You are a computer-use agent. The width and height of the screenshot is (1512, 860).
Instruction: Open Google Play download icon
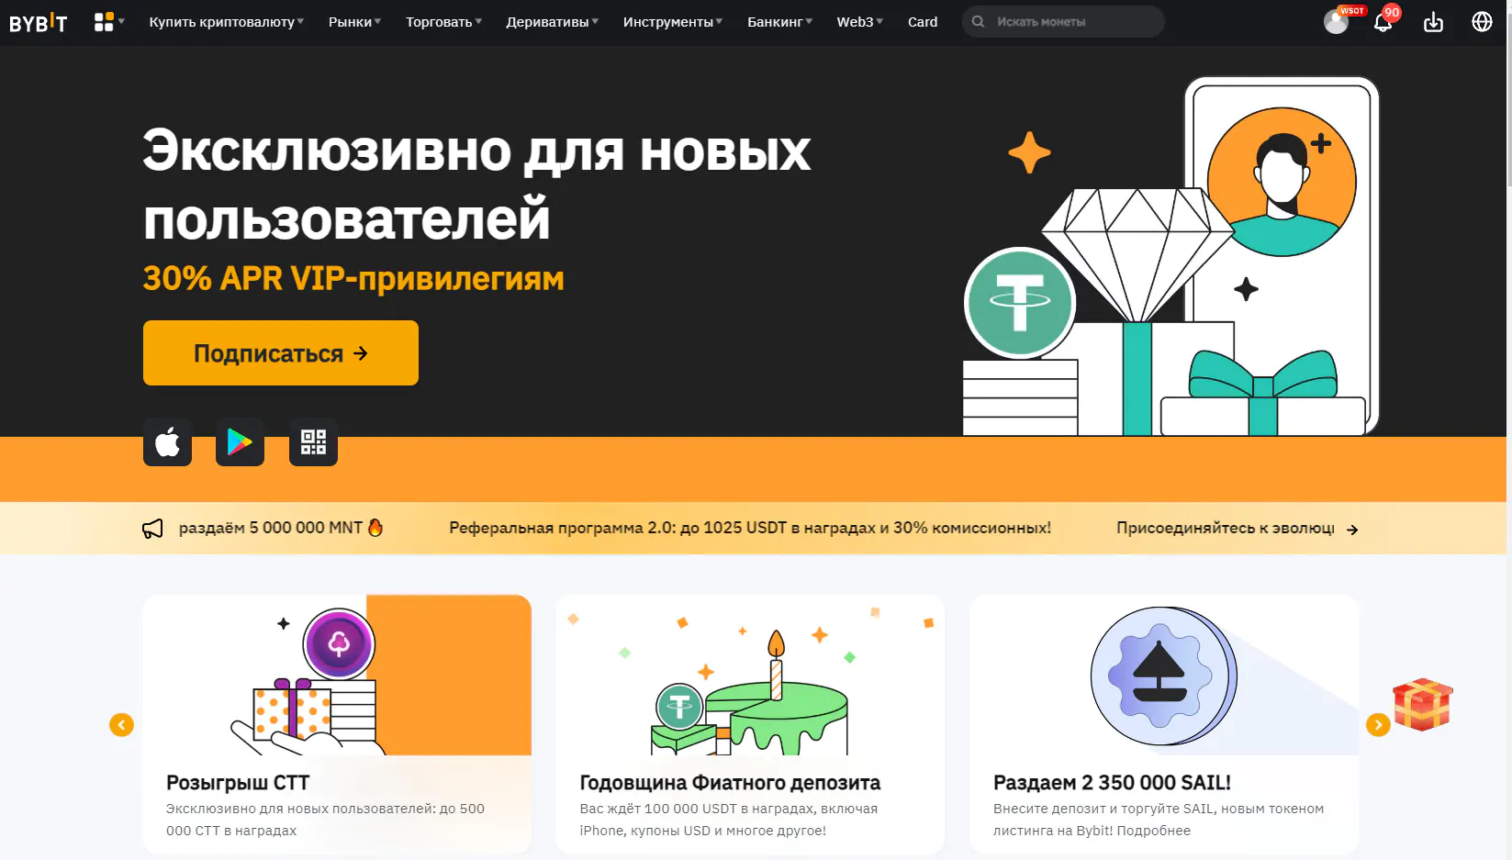240,442
